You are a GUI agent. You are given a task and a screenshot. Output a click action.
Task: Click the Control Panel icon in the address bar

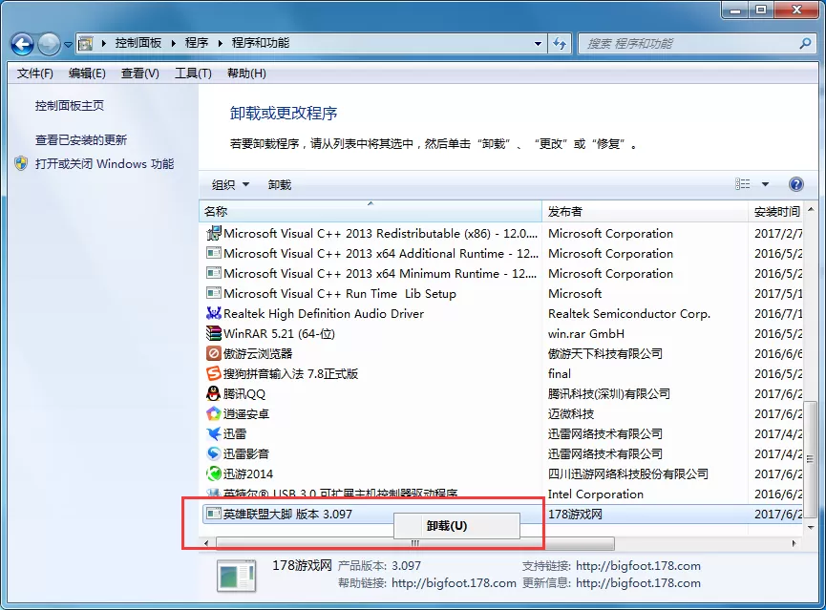pyautogui.click(x=85, y=44)
